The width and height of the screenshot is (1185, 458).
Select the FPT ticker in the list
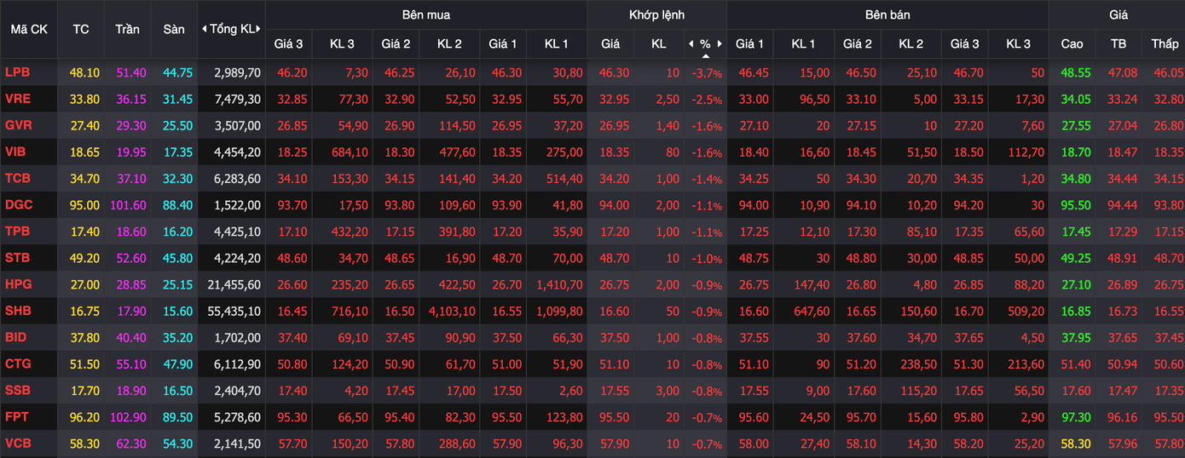pos(17,417)
